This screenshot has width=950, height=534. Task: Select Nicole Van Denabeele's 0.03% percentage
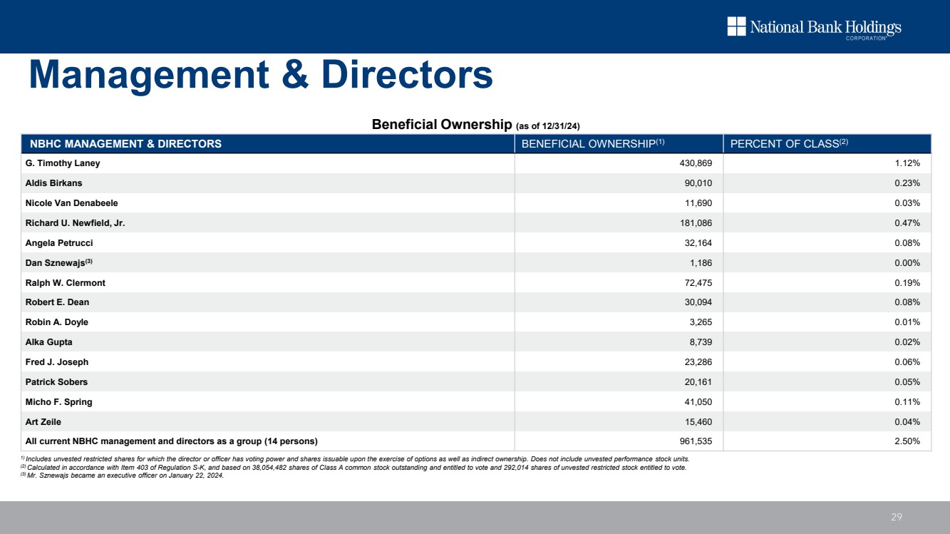coord(907,203)
